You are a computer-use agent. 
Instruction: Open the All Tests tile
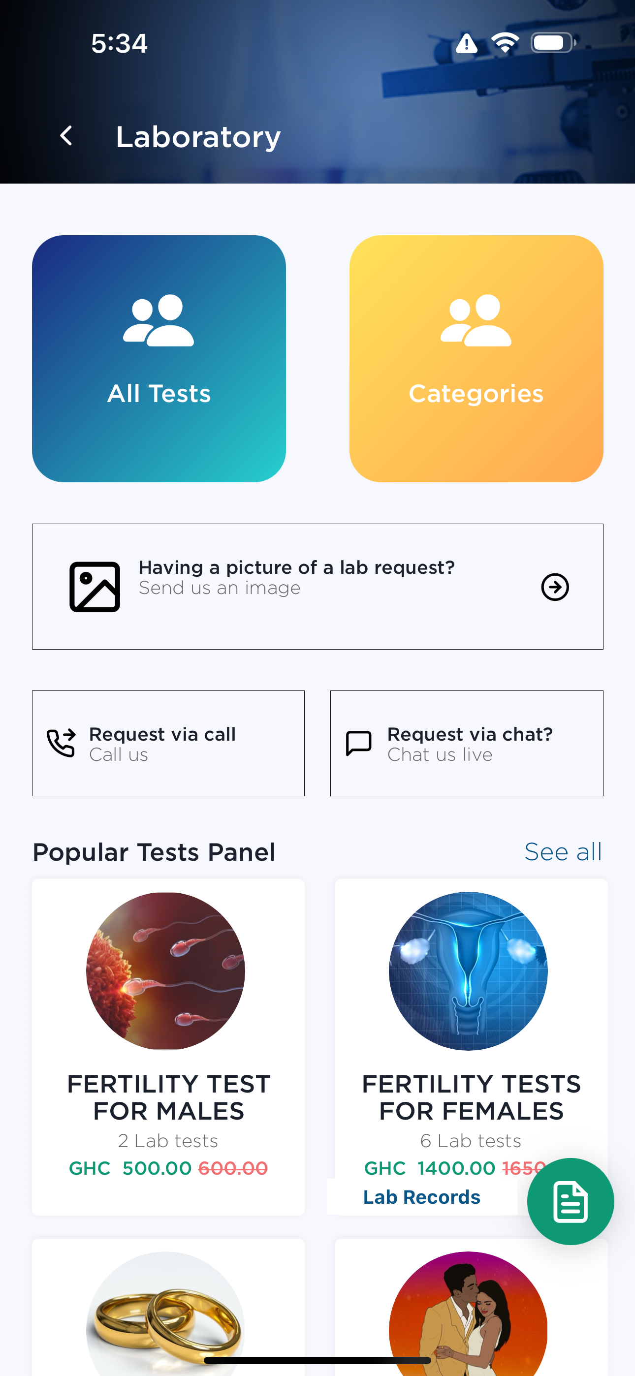coord(159,358)
